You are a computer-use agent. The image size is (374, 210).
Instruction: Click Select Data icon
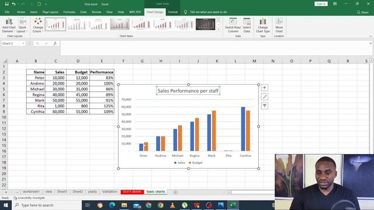point(247,25)
